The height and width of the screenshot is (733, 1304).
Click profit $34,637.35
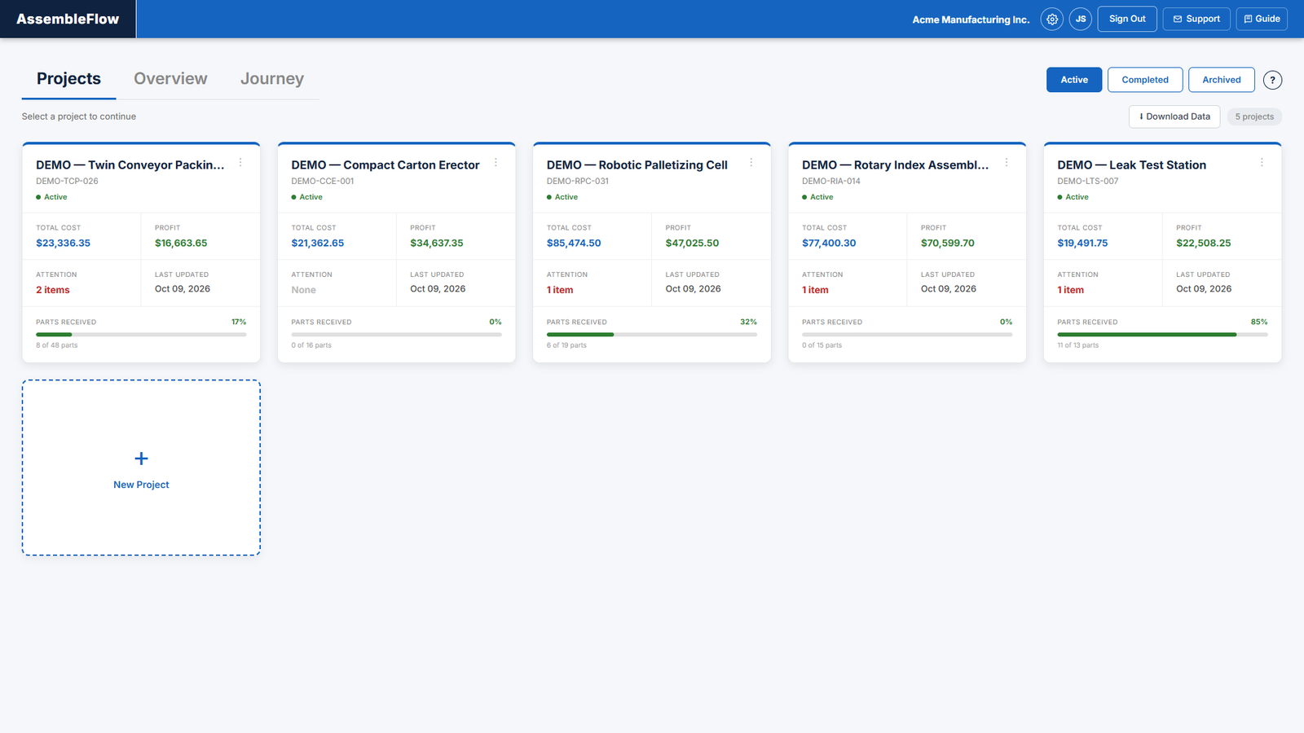coord(437,243)
